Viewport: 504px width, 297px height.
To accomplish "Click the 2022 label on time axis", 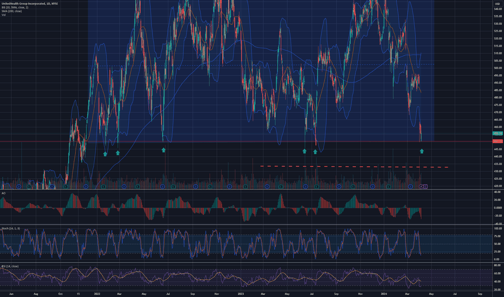I will point(97,294).
